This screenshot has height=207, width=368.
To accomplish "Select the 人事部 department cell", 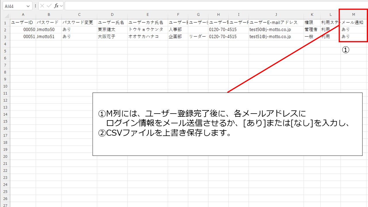I will [178, 30].
